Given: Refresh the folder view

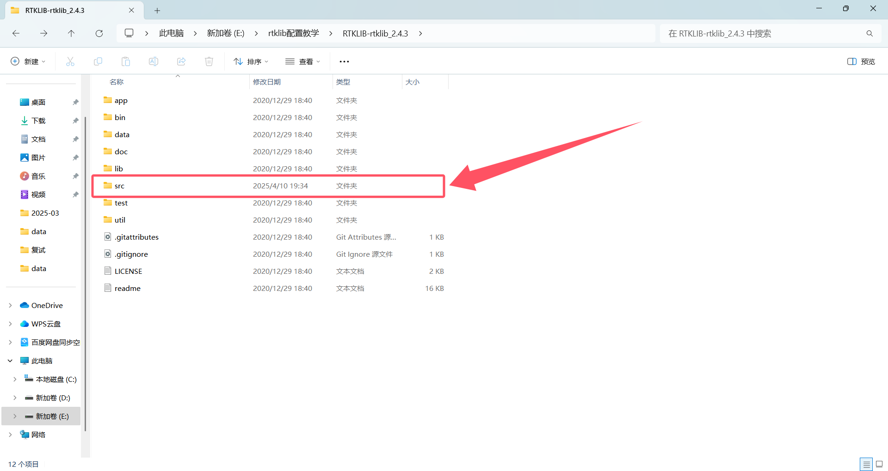Looking at the screenshot, I should [x=99, y=33].
